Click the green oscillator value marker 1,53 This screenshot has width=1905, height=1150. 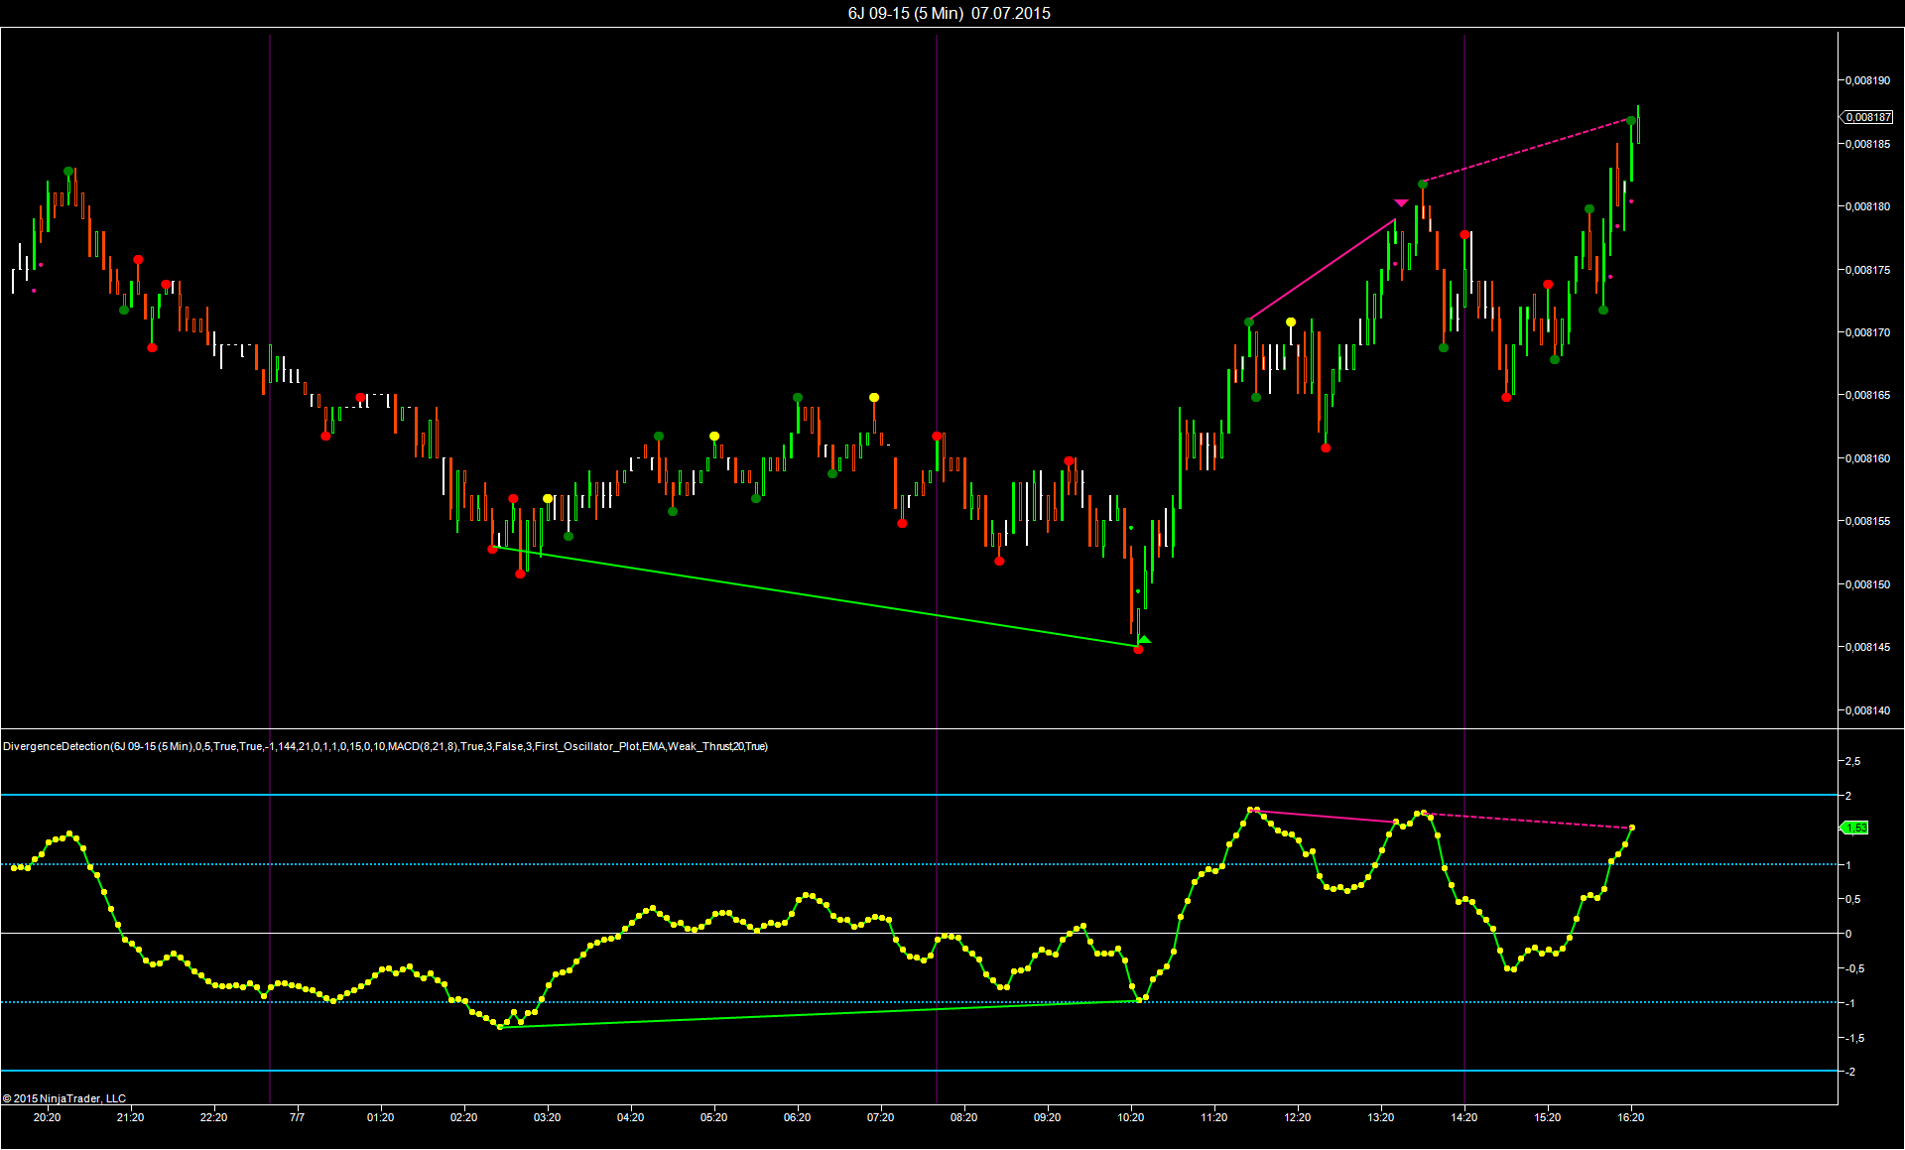1854,828
